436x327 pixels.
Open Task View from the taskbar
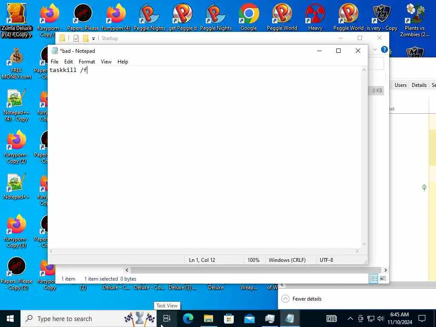167,318
